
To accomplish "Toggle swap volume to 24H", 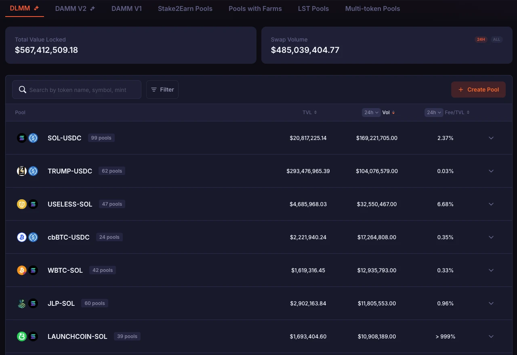I will (x=481, y=40).
